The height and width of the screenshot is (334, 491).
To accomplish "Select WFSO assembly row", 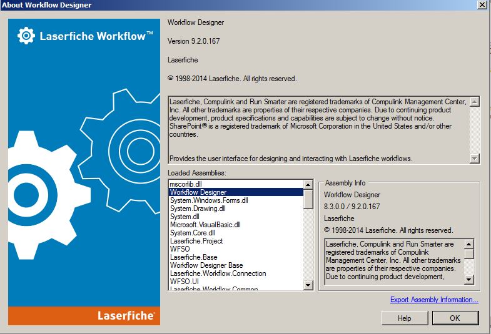I will point(236,249).
